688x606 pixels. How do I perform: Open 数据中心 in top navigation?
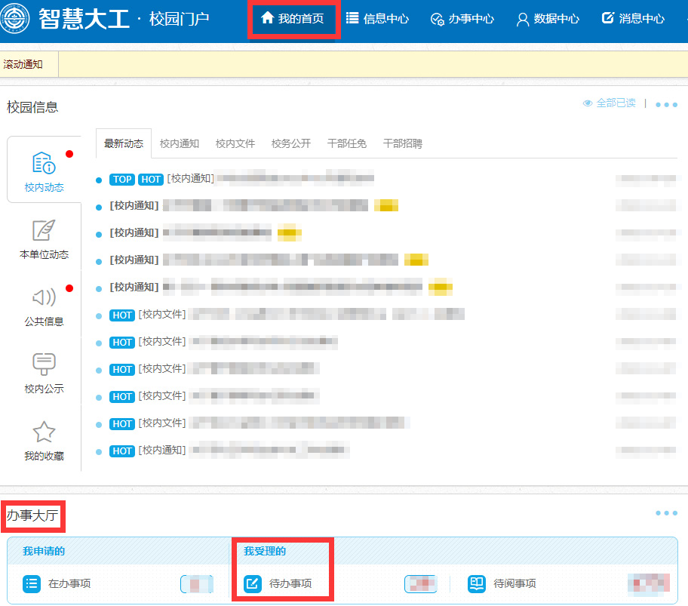[x=548, y=19]
